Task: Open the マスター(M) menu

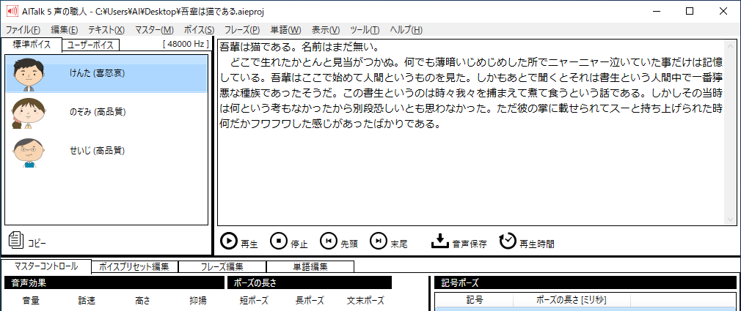Action: coord(154,30)
